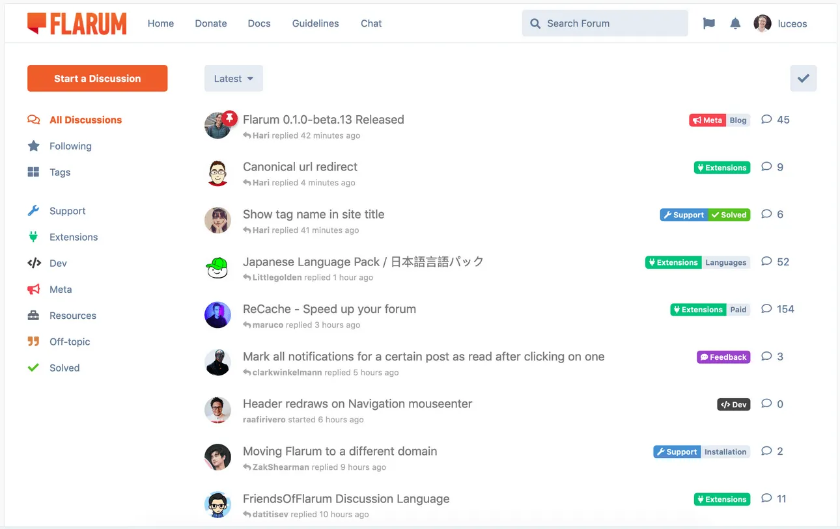Click the Flarum logo

coord(77,23)
